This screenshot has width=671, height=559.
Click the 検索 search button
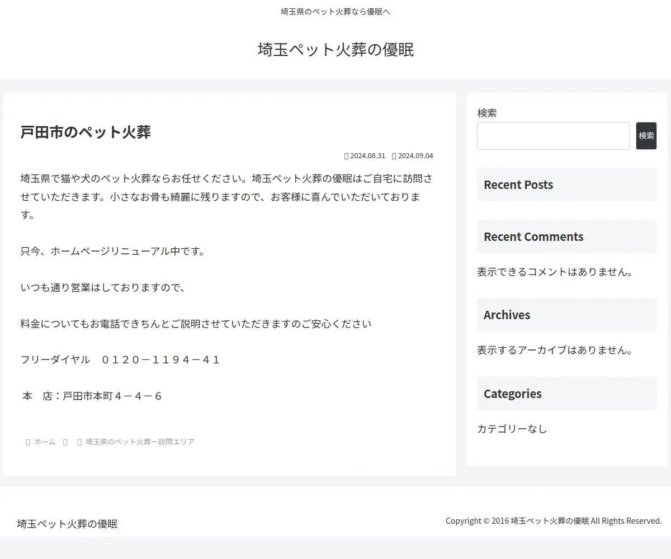[646, 136]
